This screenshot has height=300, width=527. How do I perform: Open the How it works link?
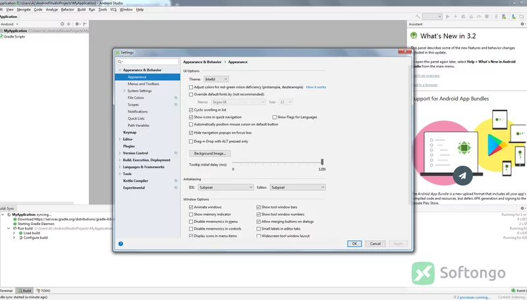pos(316,87)
